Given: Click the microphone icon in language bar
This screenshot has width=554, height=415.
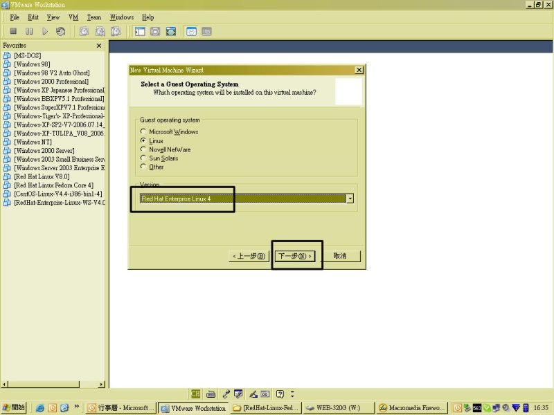Looking at the screenshot, I should [226, 394].
